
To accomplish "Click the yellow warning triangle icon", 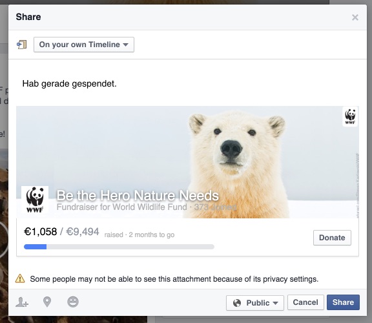I will (20, 278).
